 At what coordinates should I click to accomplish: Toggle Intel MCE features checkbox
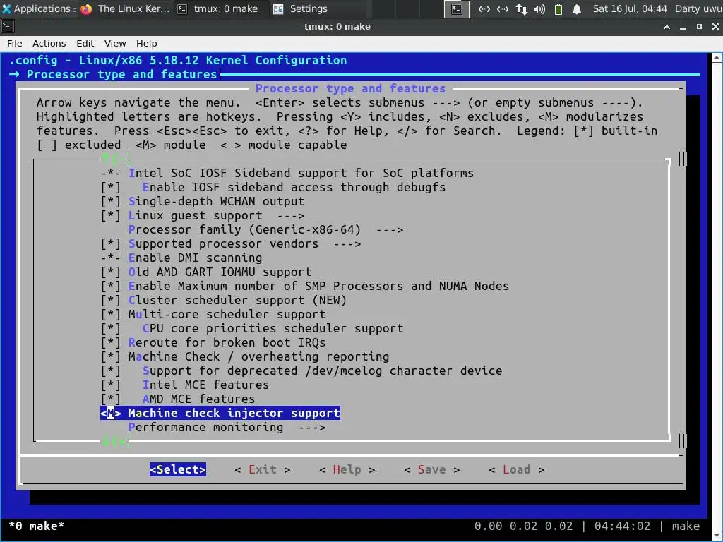(x=185, y=385)
